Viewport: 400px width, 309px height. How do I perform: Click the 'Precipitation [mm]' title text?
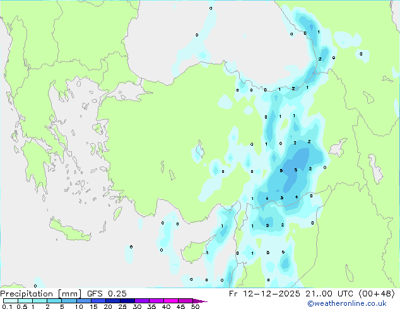coord(41,294)
